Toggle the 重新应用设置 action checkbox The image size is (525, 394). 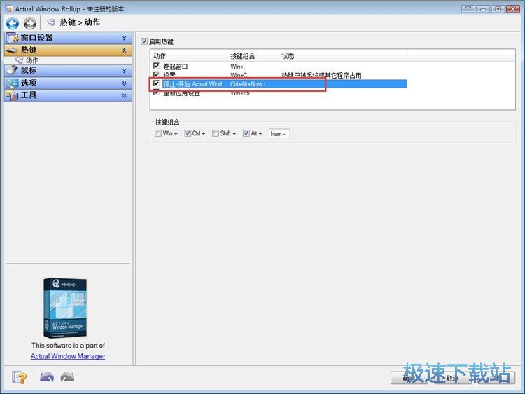click(x=156, y=92)
